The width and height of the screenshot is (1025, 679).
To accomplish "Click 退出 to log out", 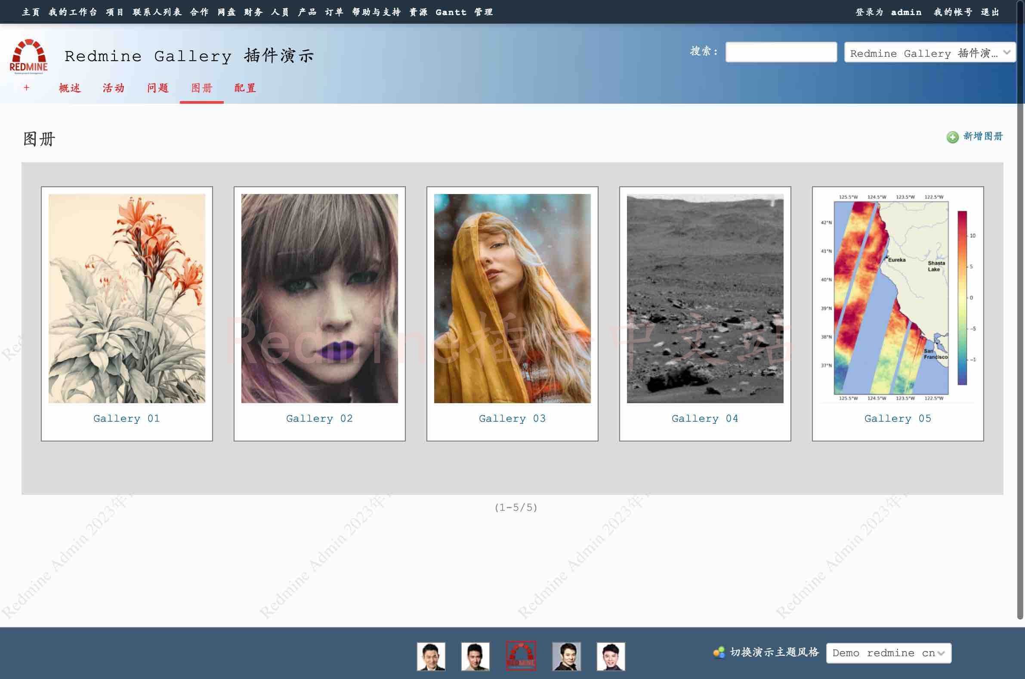I will tap(990, 12).
